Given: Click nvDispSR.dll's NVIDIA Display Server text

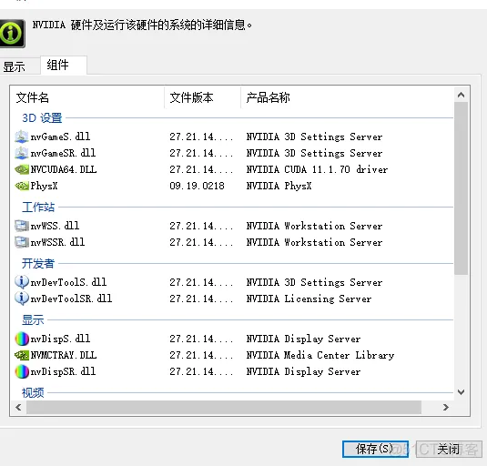Looking at the screenshot, I should [x=303, y=371].
